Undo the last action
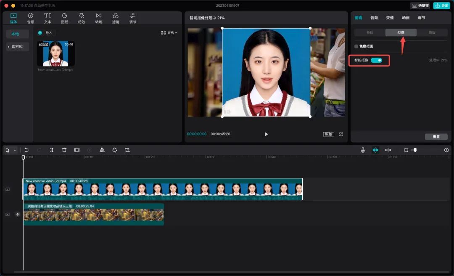454x276 pixels. click(x=26, y=150)
